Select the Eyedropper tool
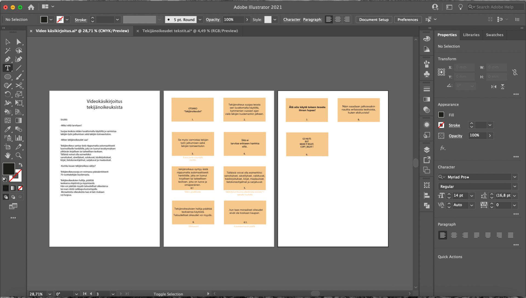This screenshot has width=526, height=298. pyautogui.click(x=8, y=129)
